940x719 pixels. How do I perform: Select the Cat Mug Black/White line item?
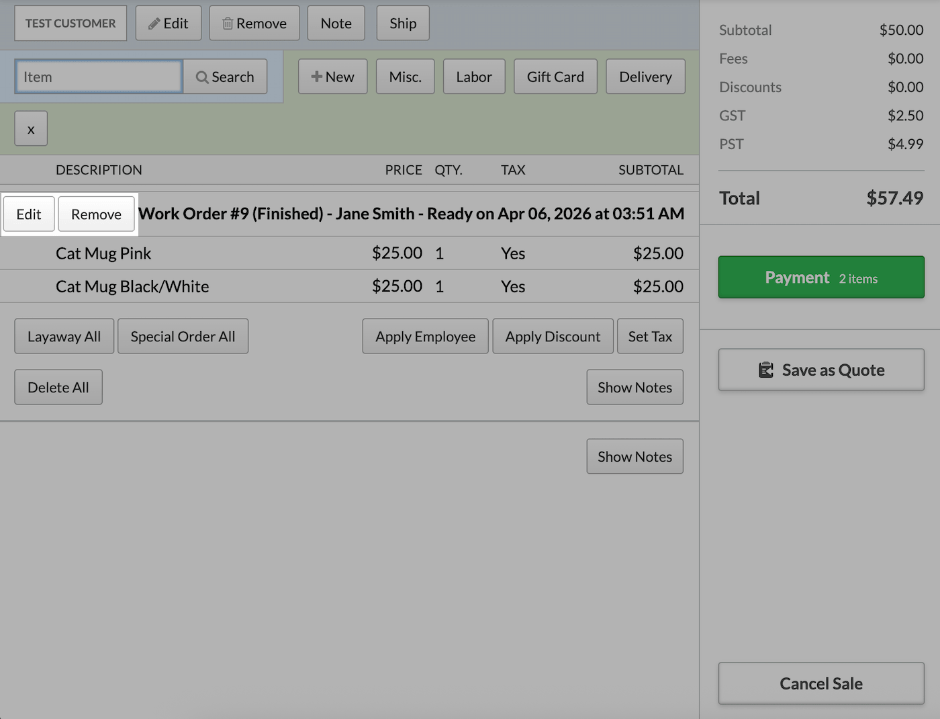click(349, 286)
